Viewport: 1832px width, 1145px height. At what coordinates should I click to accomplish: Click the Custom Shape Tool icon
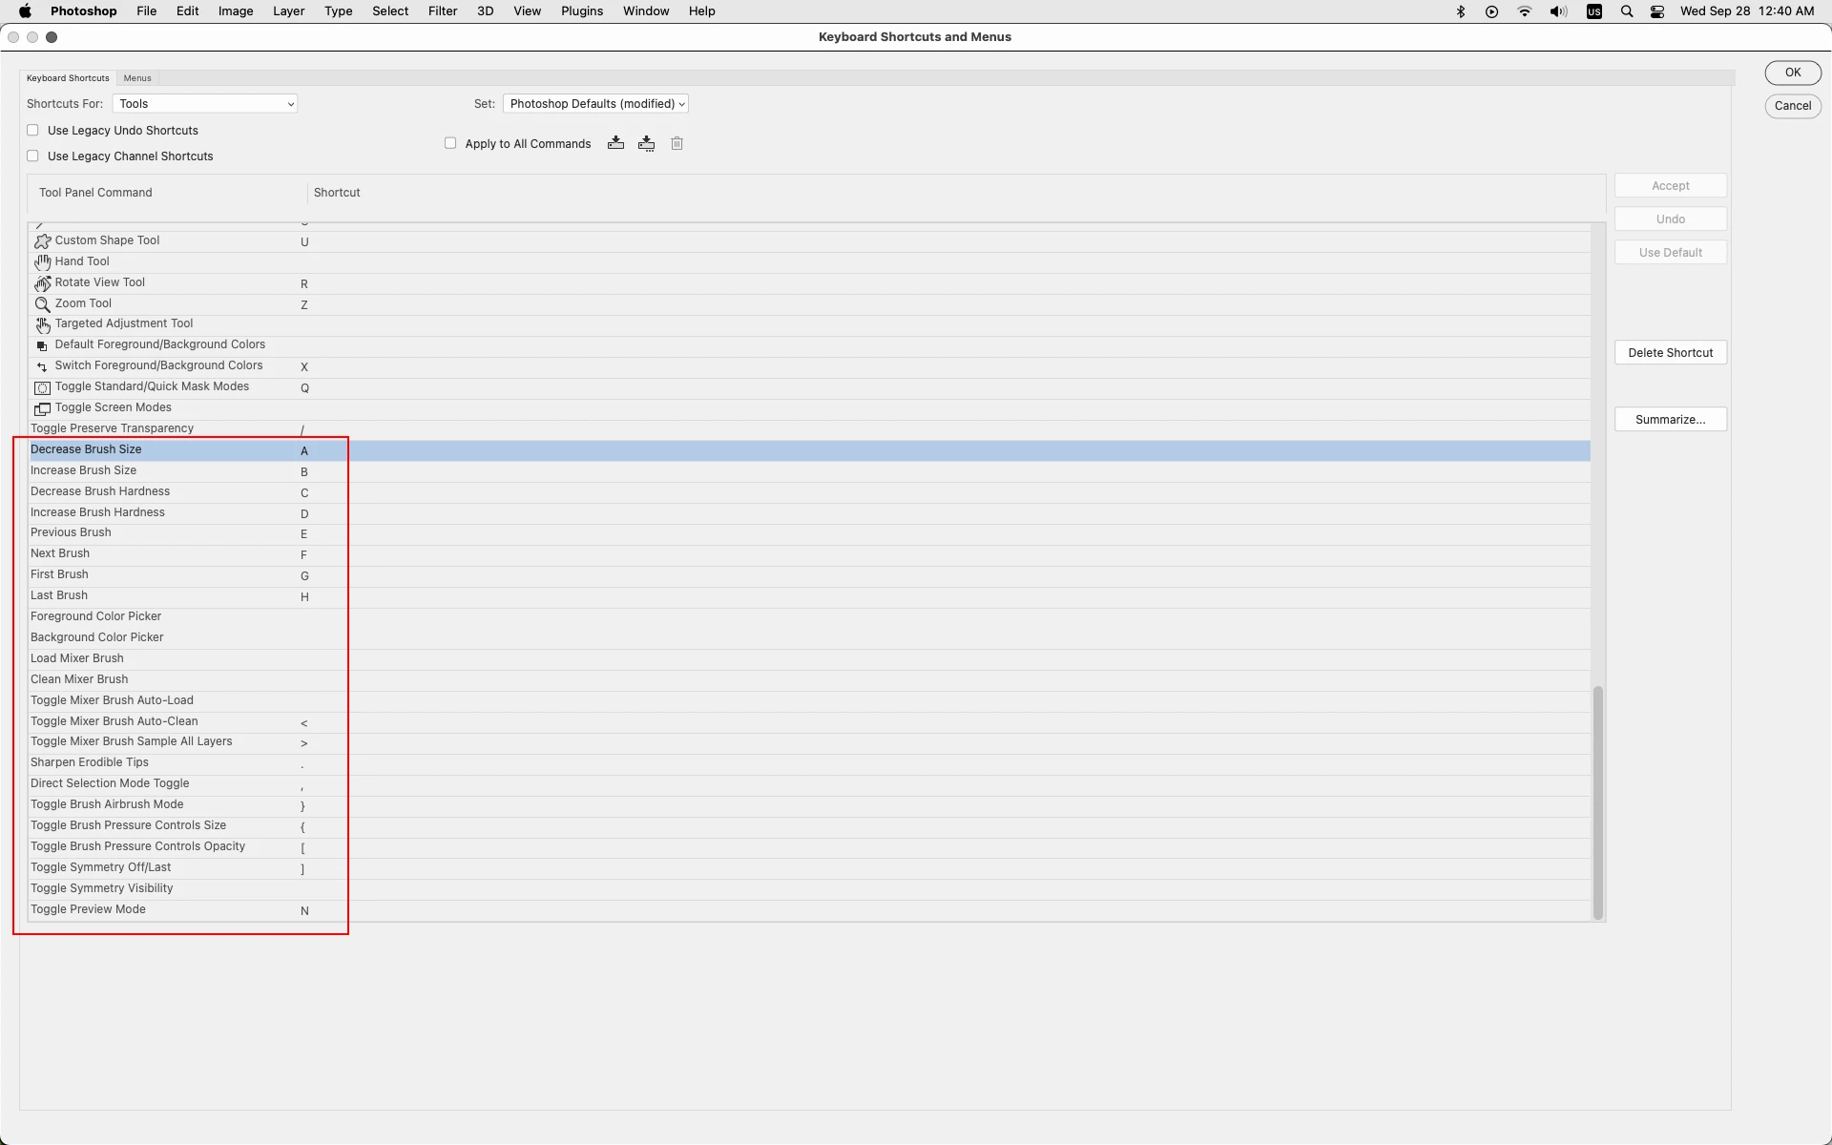tap(42, 241)
